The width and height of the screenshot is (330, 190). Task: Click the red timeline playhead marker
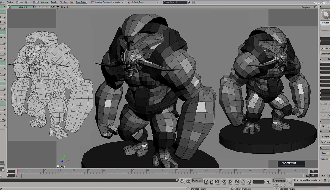point(17,171)
